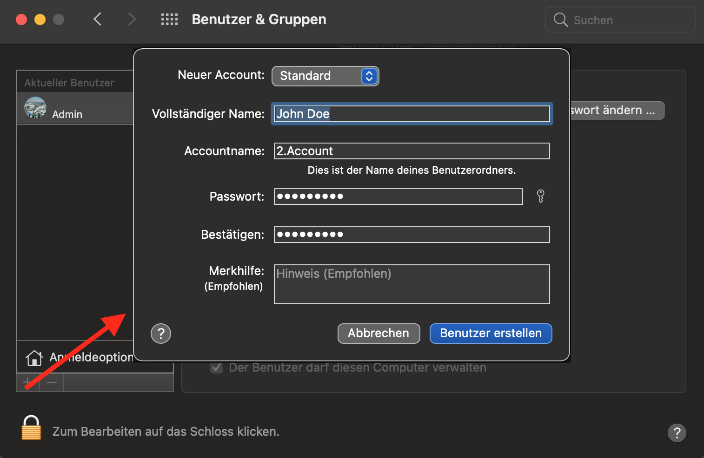This screenshot has width=704, height=458.
Task: Click the minus button to remove user
Action: (52, 382)
